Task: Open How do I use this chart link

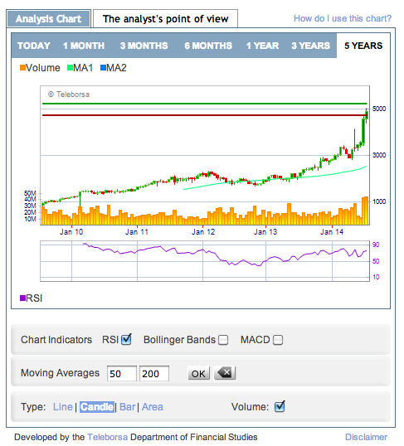Action: [x=343, y=18]
